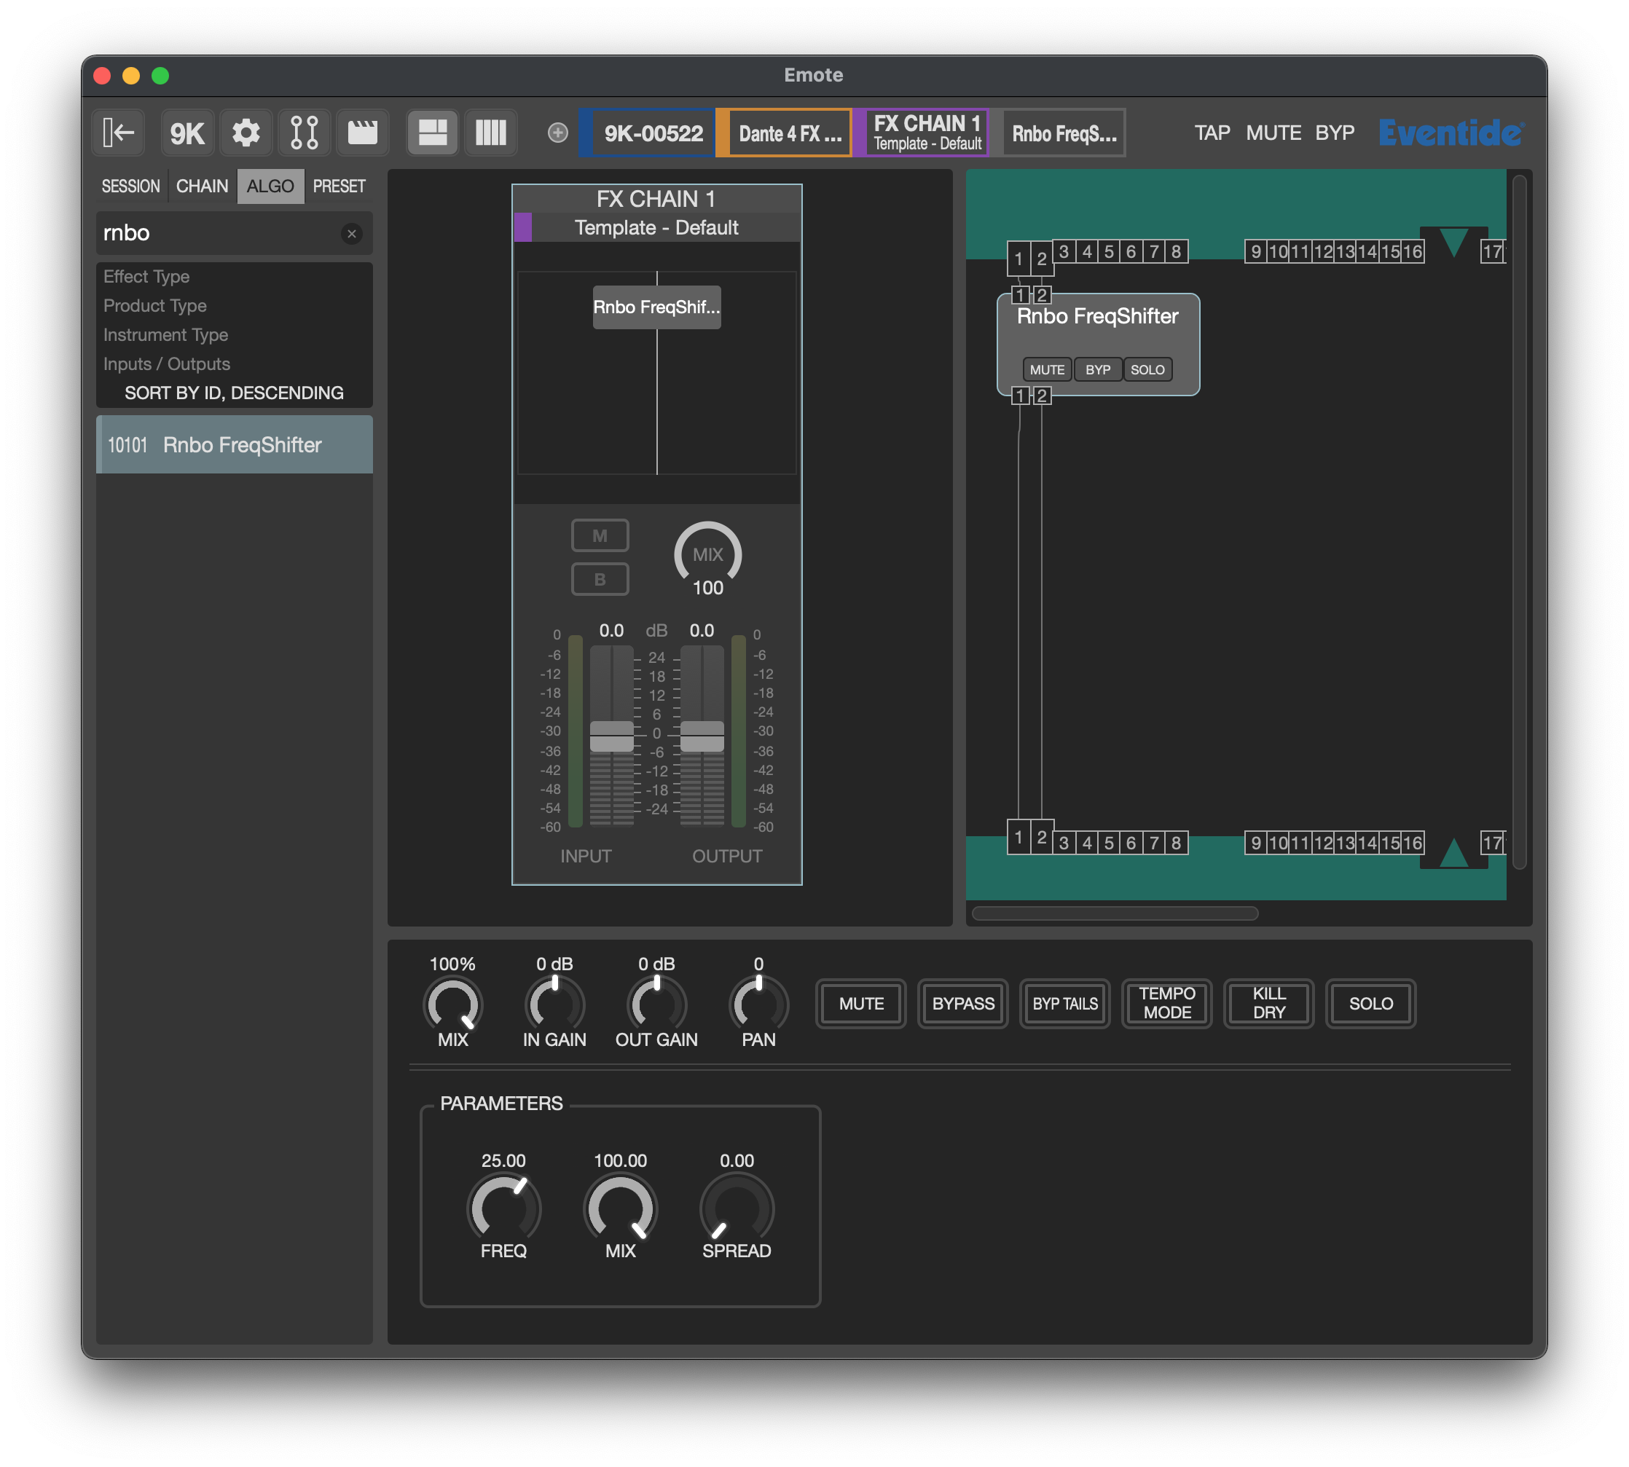Open the SESSION tab

click(130, 186)
